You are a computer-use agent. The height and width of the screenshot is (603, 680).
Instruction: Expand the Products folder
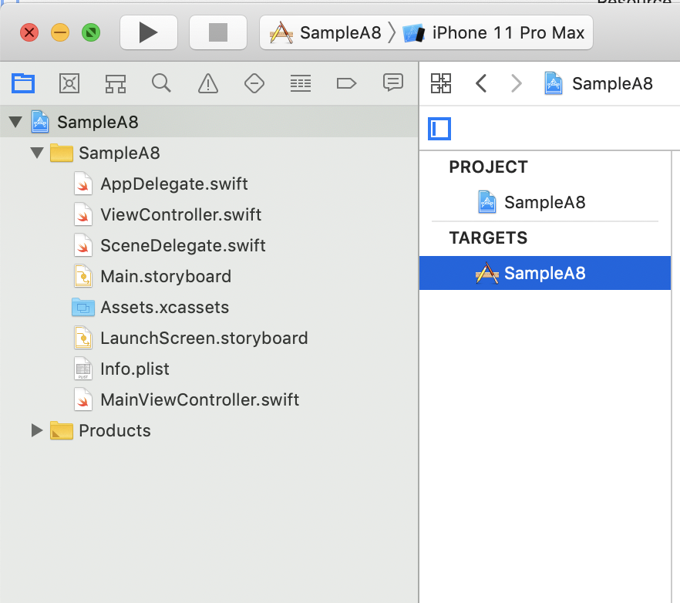(37, 430)
